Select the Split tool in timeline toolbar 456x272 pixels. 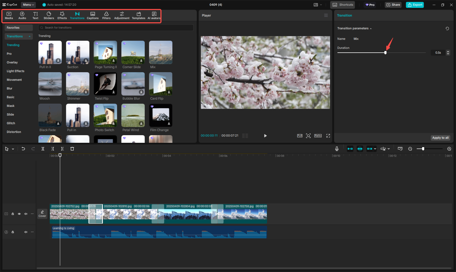coord(43,149)
